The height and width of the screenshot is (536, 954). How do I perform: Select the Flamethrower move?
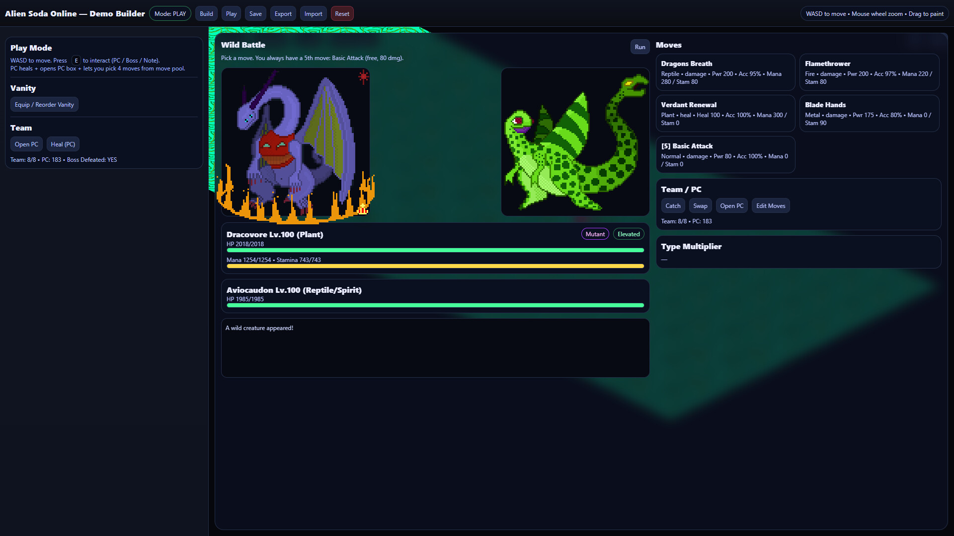868,72
